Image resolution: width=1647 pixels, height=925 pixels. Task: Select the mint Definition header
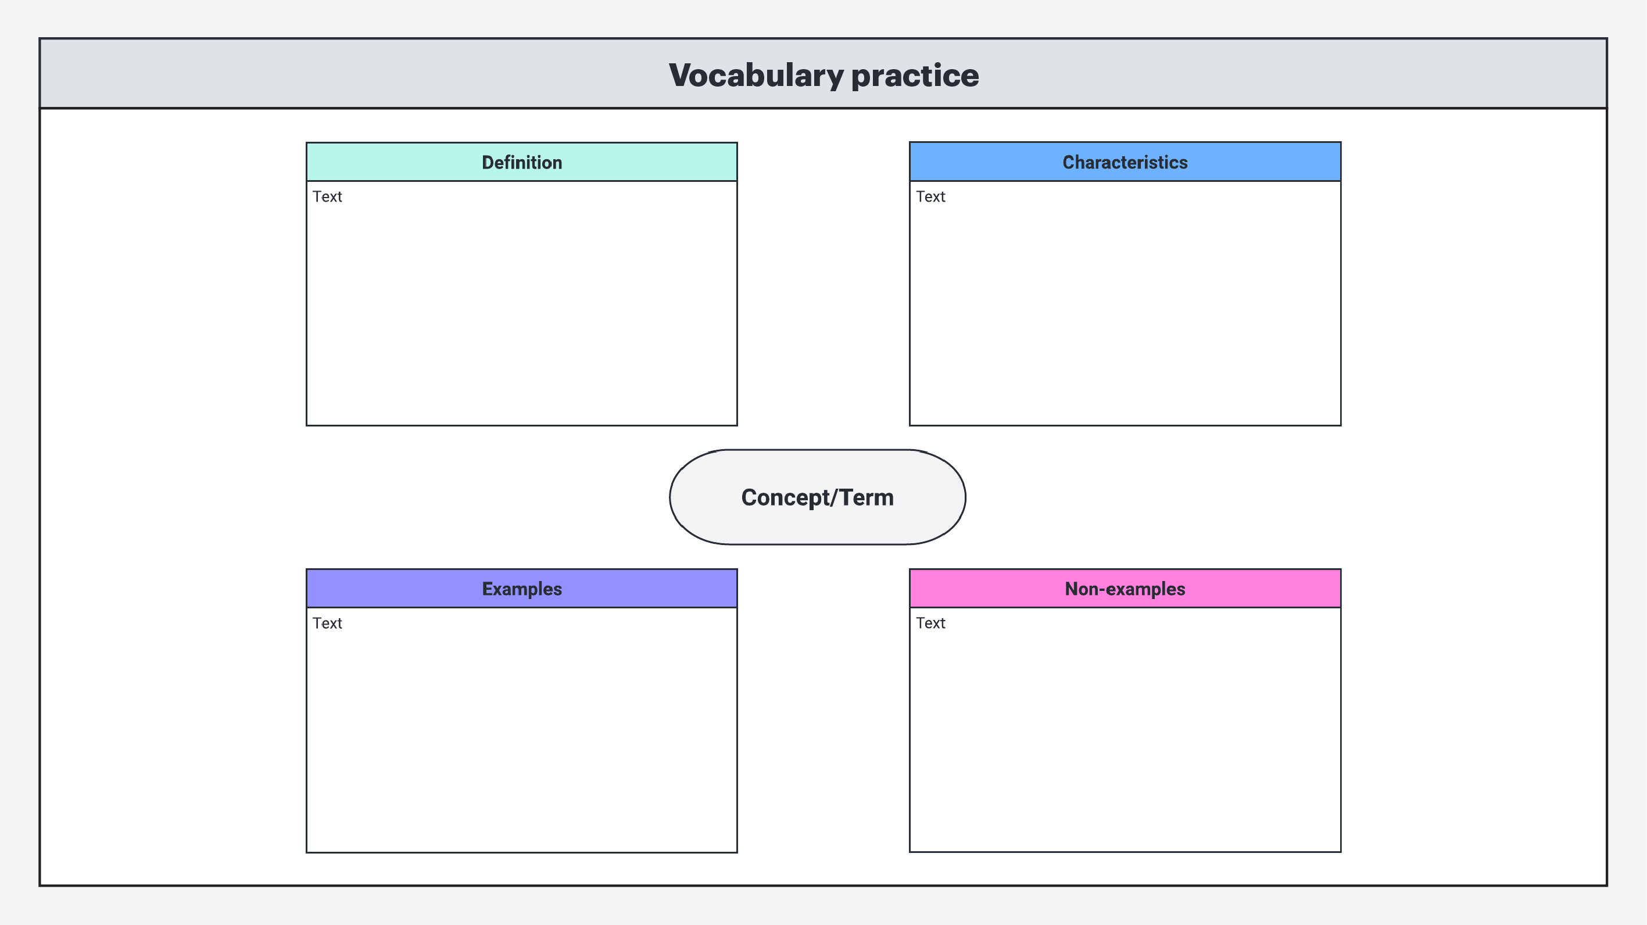tap(522, 162)
